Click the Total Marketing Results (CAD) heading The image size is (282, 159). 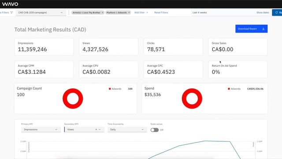point(50,30)
